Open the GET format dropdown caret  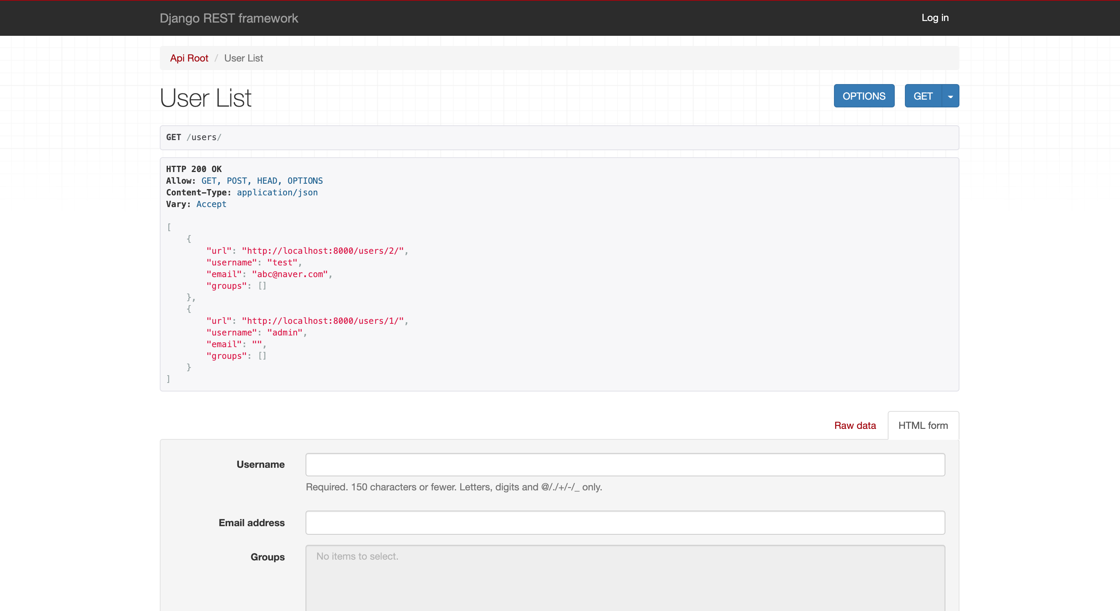(950, 96)
